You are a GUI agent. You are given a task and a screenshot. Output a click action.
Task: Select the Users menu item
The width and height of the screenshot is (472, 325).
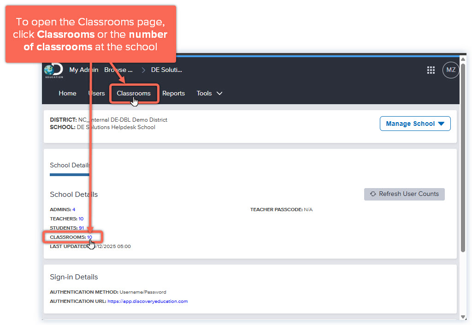click(x=96, y=93)
